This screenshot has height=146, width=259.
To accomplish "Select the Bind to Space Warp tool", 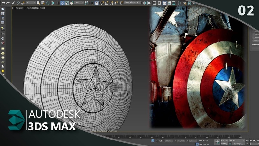I will (23, 3).
